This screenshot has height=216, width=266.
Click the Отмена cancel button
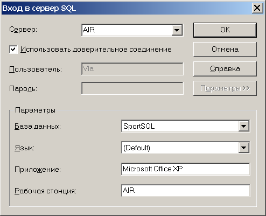[x=225, y=50]
